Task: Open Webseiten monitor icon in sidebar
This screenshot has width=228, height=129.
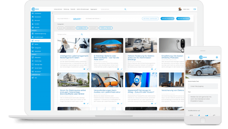Action: tap(33, 57)
